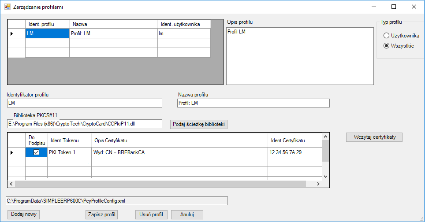Select row header arrow of LM profile row
This screenshot has height=222, width=425.
click(17, 33)
